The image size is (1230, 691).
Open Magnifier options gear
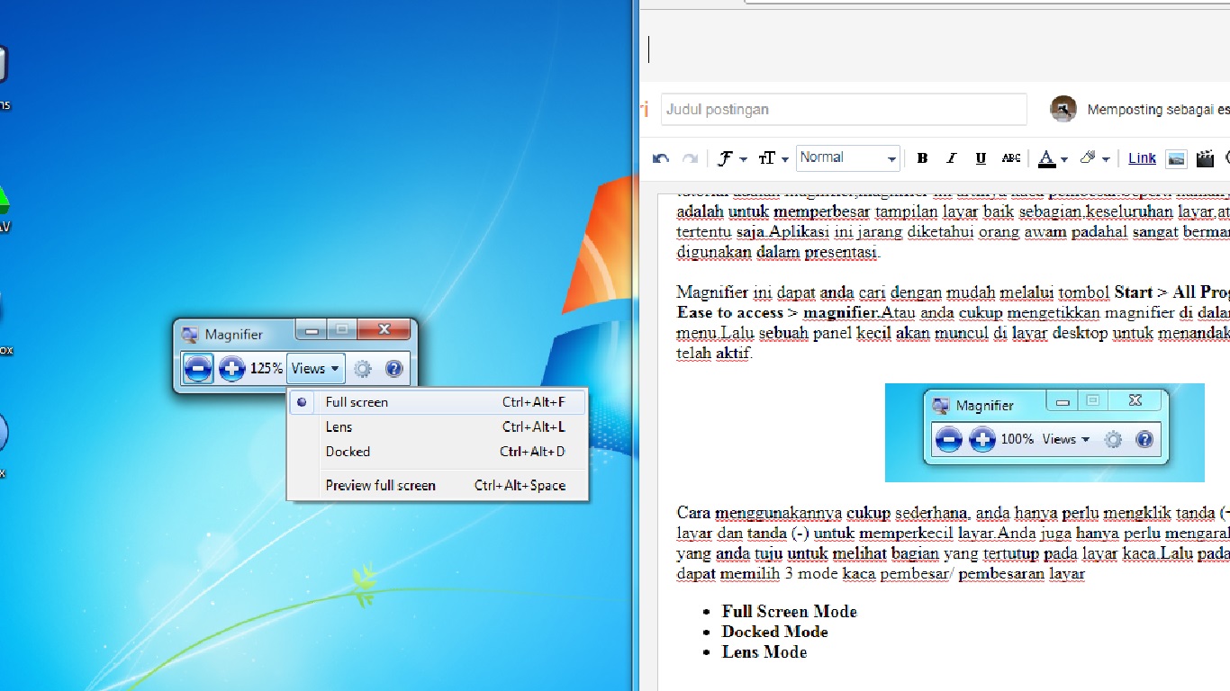point(362,368)
